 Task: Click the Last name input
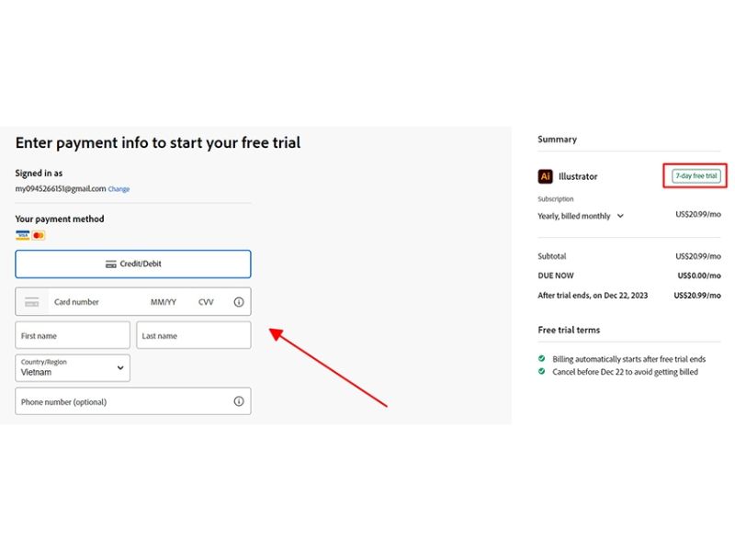tap(194, 336)
